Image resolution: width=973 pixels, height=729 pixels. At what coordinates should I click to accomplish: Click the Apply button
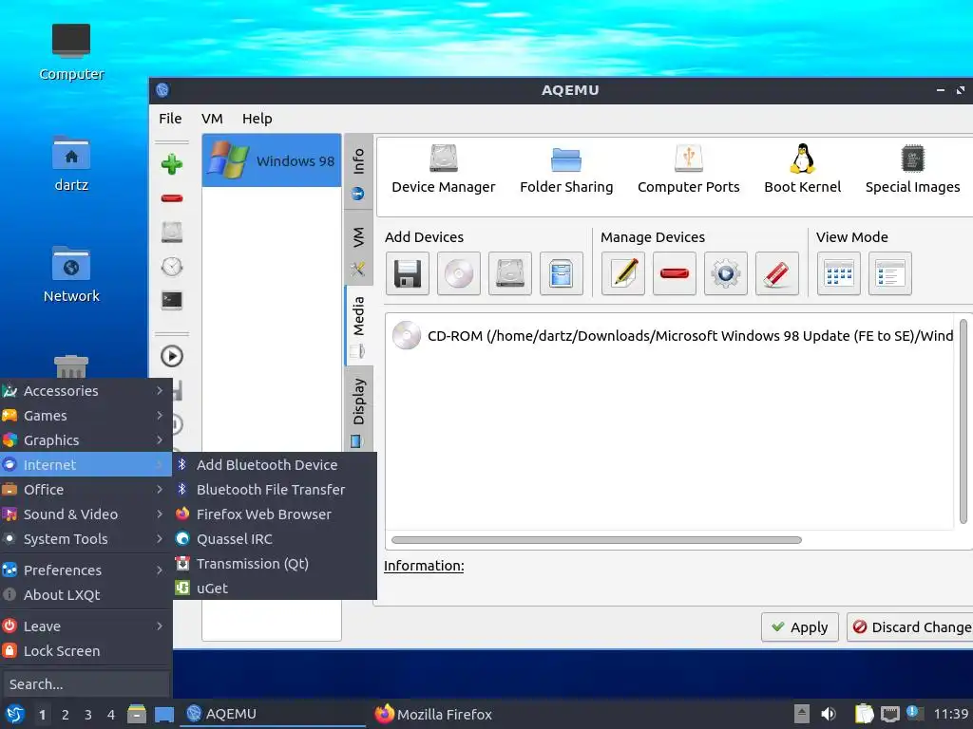[800, 627]
